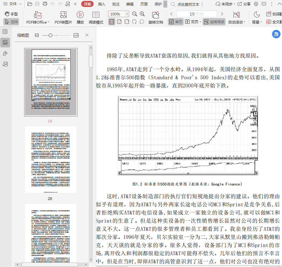Start 播放 slideshow playback
Image resolution: width=282 pixels, height=267 pixels.
click(x=80, y=17)
